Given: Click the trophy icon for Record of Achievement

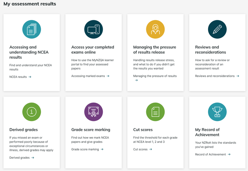Looking at the screenshot, I should tap(217, 112).
